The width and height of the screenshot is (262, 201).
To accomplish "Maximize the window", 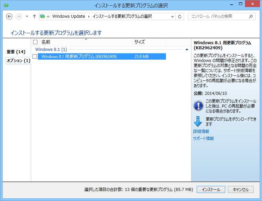I will click(x=241, y=4).
